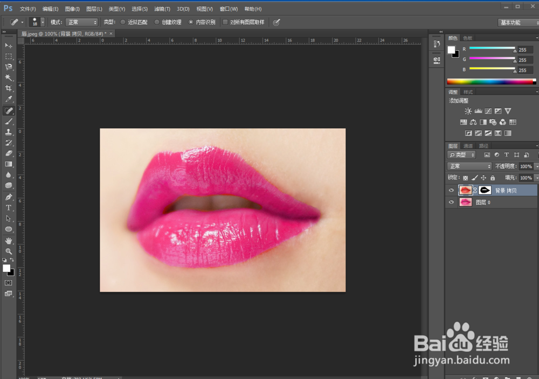Toggle lock all for layer
539x379 pixels.
point(493,178)
